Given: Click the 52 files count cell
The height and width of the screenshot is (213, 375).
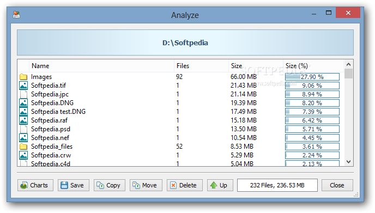Looking at the screenshot, I should [x=179, y=147].
